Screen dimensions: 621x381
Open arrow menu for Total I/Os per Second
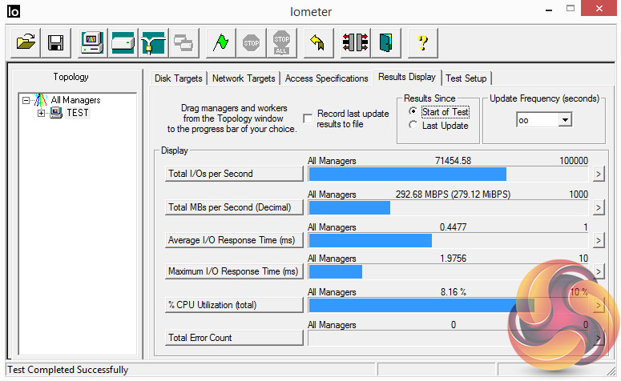pos(599,174)
